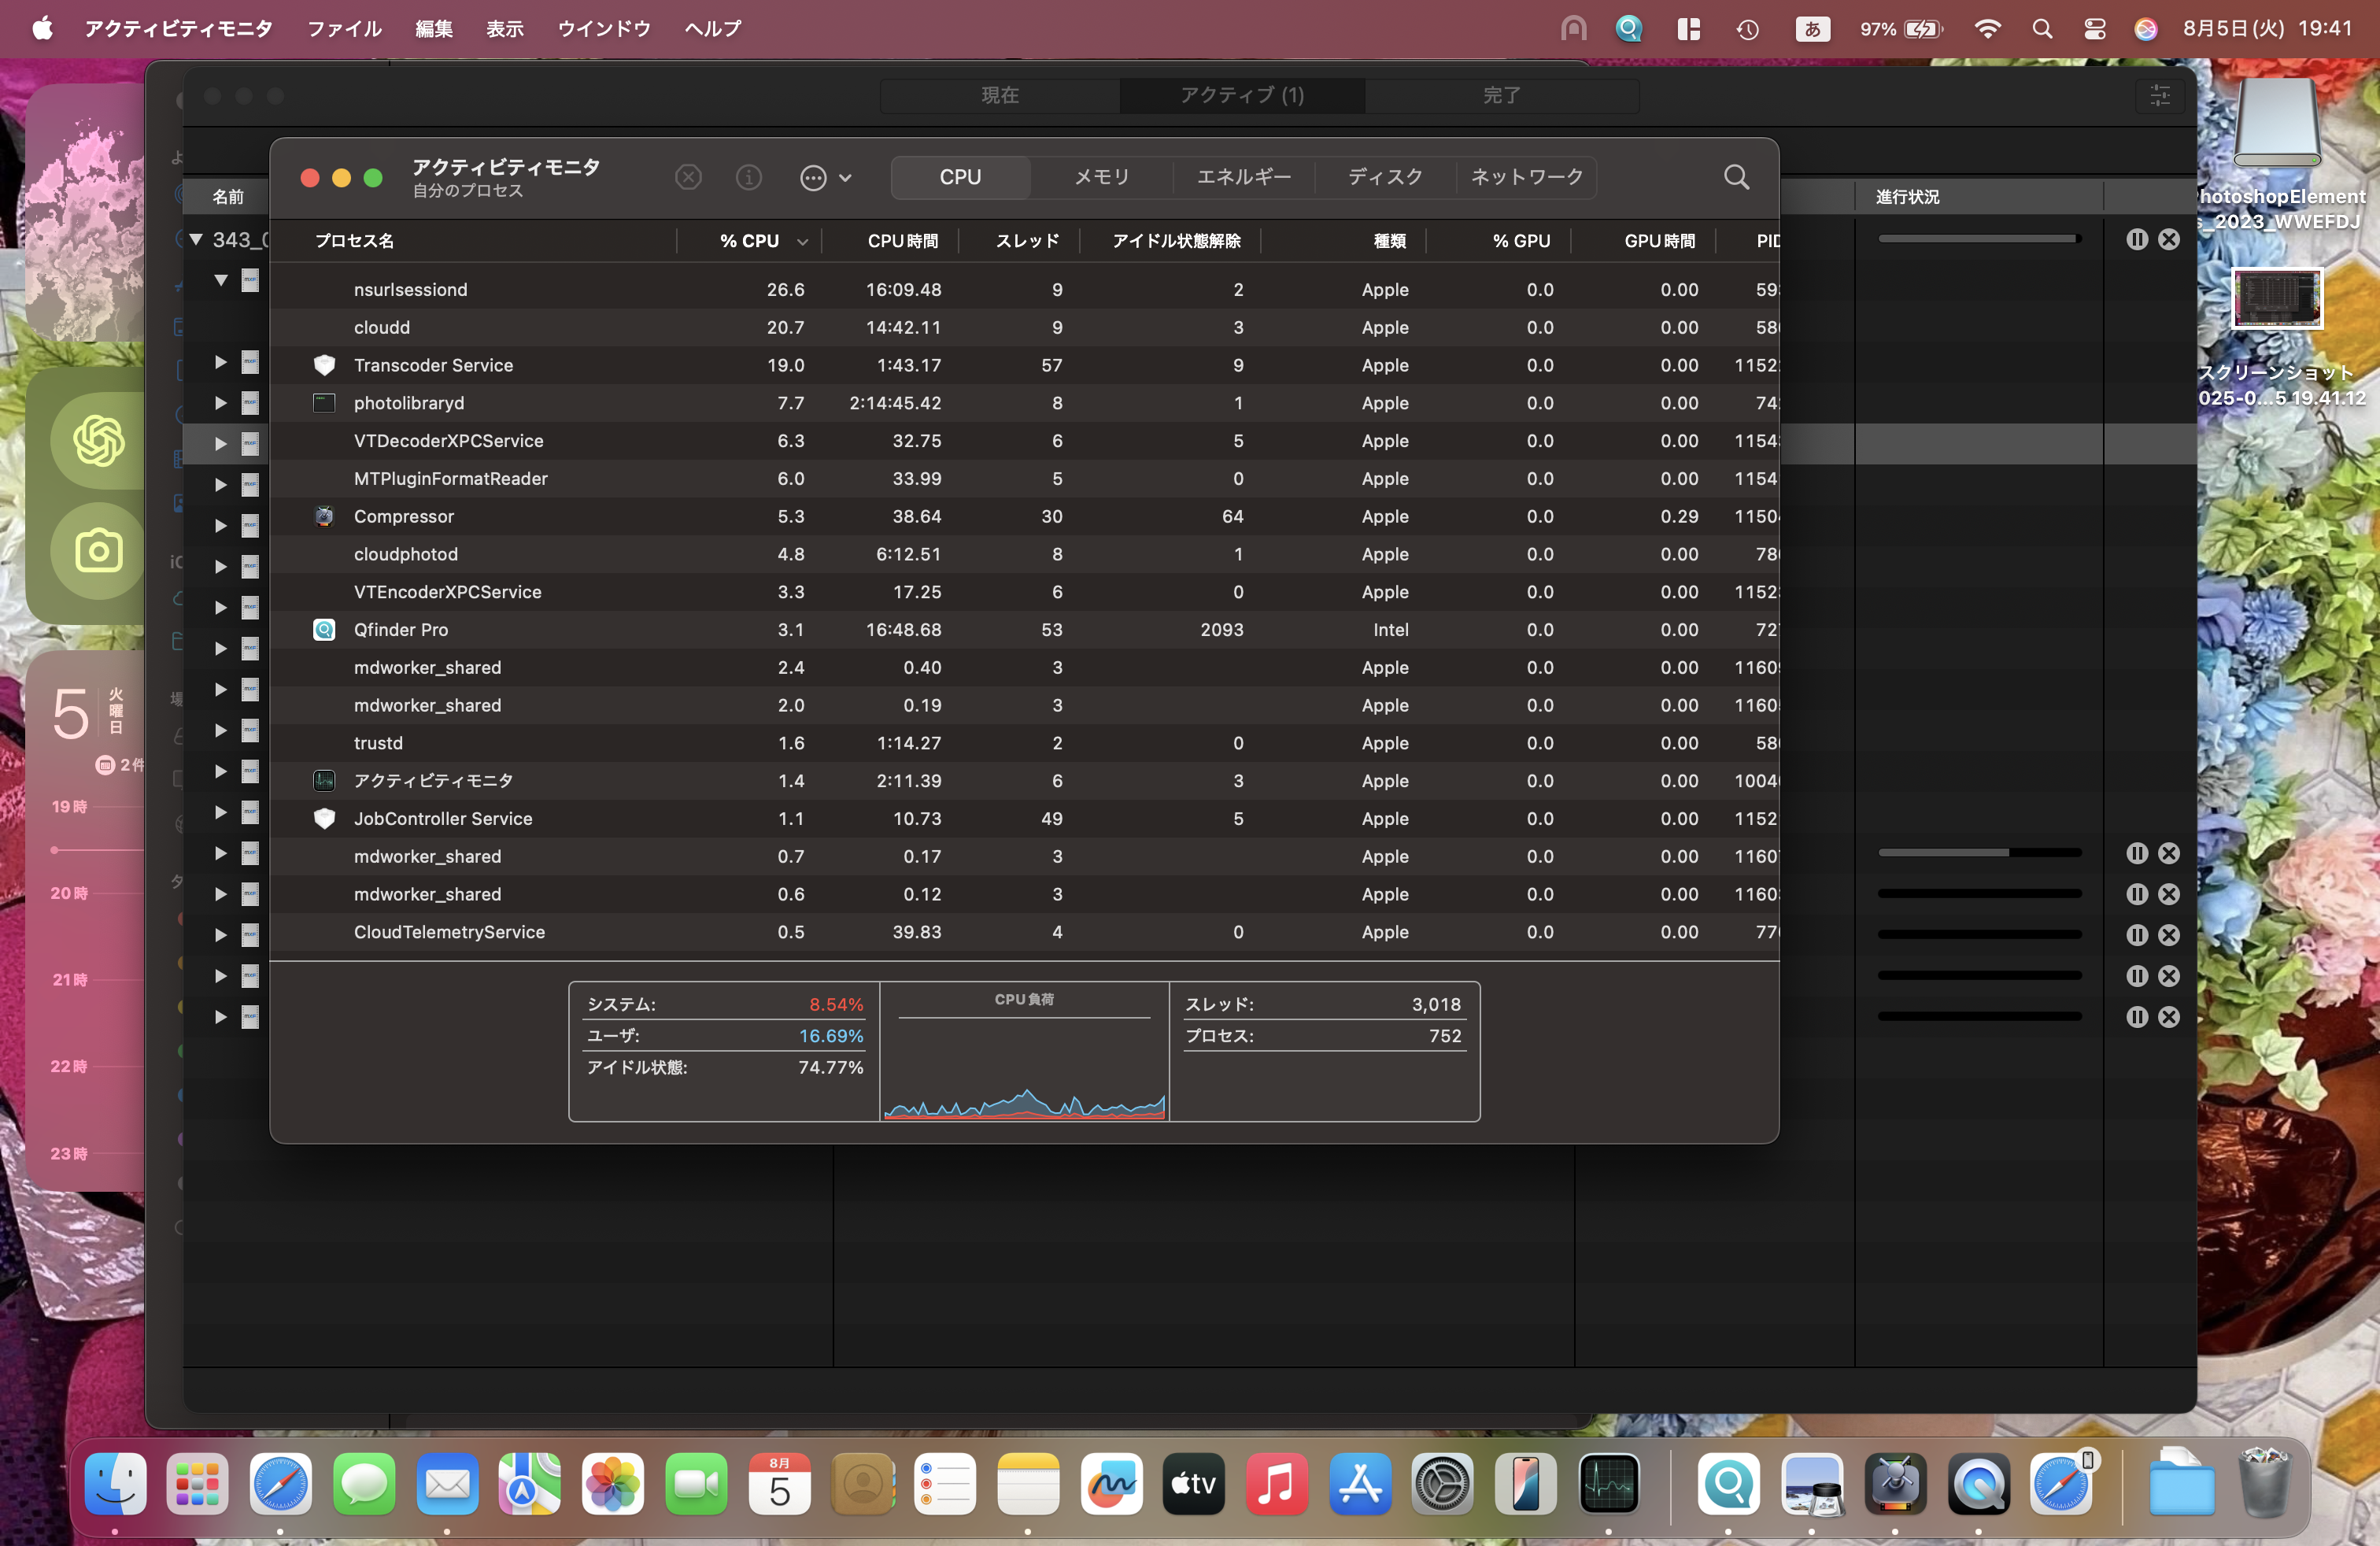Click the process info (i) icon
This screenshot has height=1546, width=2380.
748,177
